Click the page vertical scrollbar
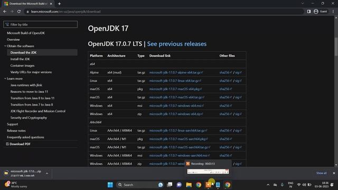338x190 pixels. click(336, 46)
